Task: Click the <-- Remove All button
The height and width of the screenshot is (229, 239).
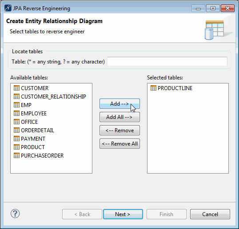Action: click(x=119, y=144)
